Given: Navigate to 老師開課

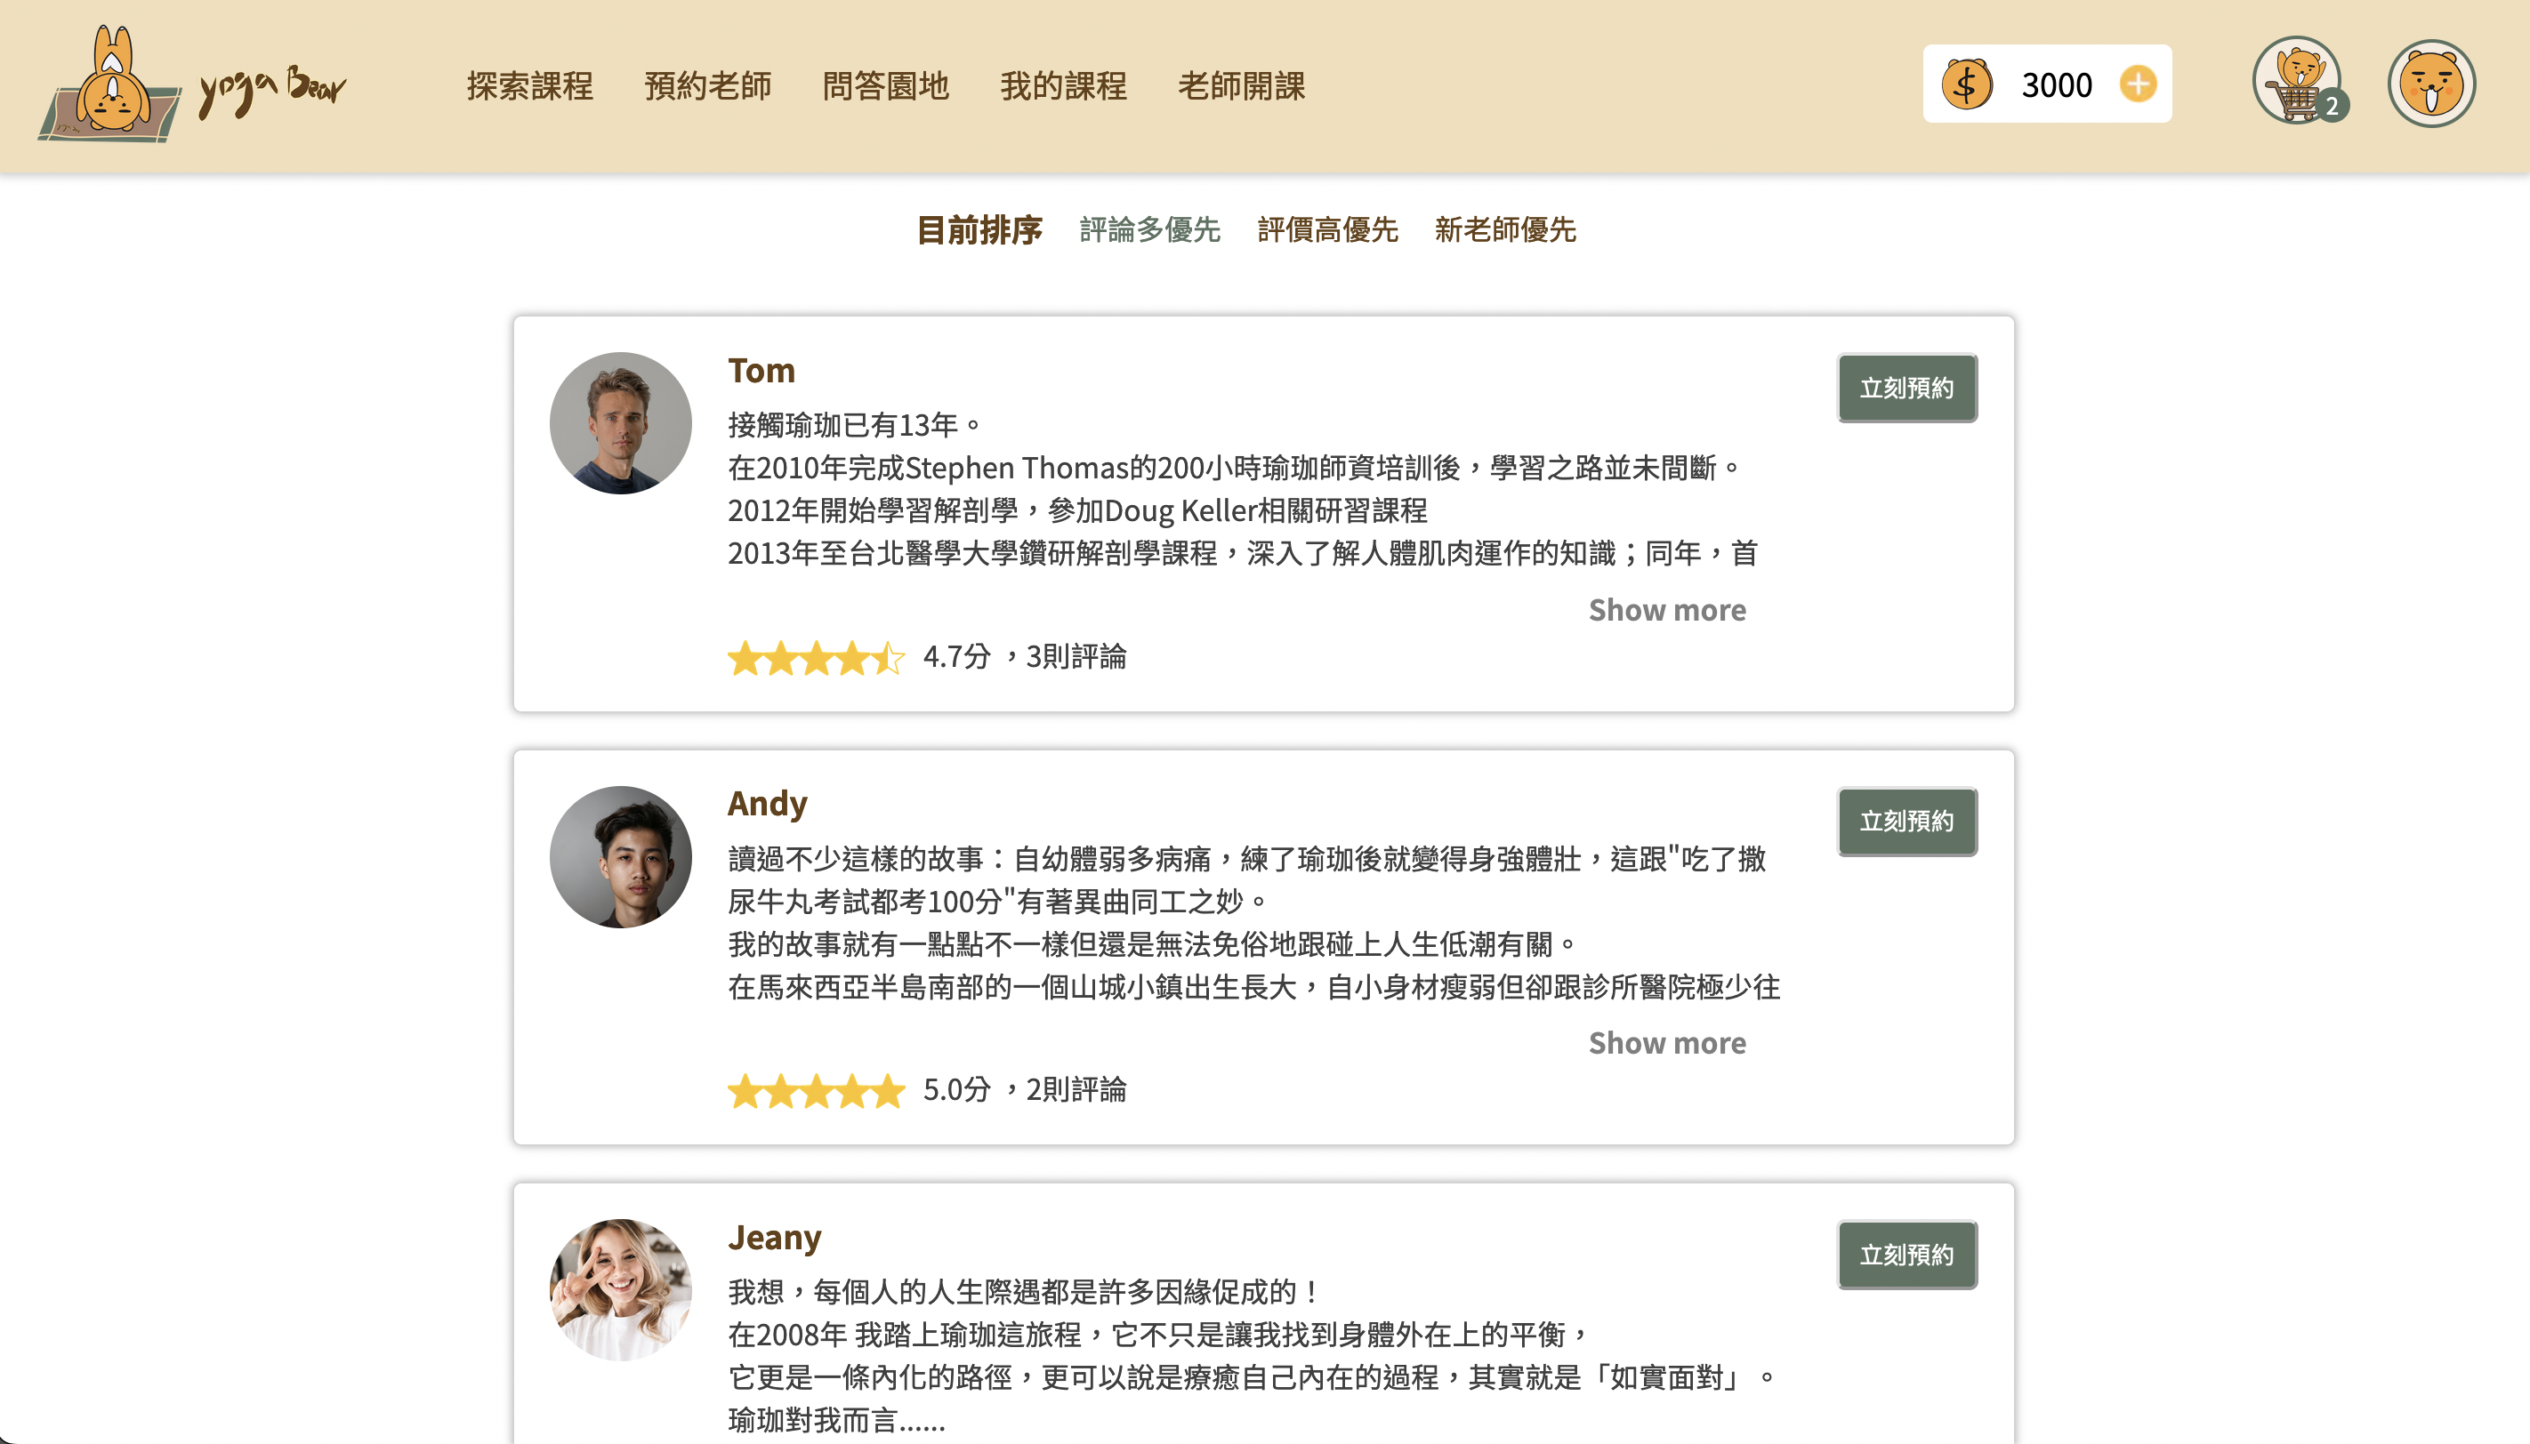Looking at the screenshot, I should click(x=1240, y=86).
